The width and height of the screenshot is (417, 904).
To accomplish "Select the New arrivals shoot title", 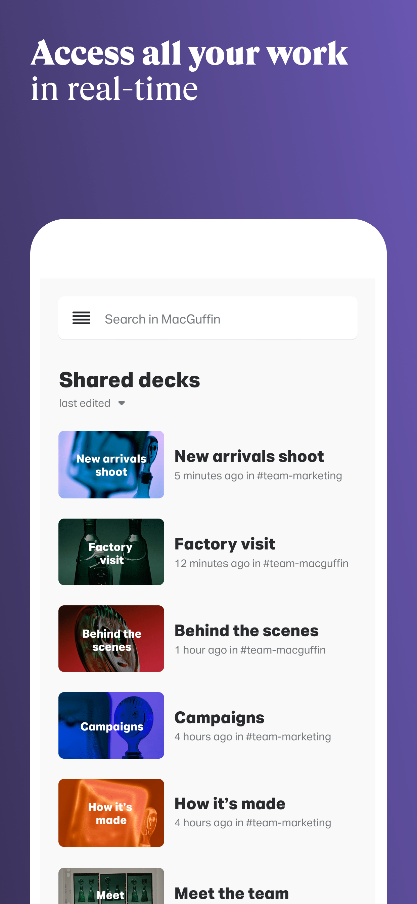I will [249, 456].
